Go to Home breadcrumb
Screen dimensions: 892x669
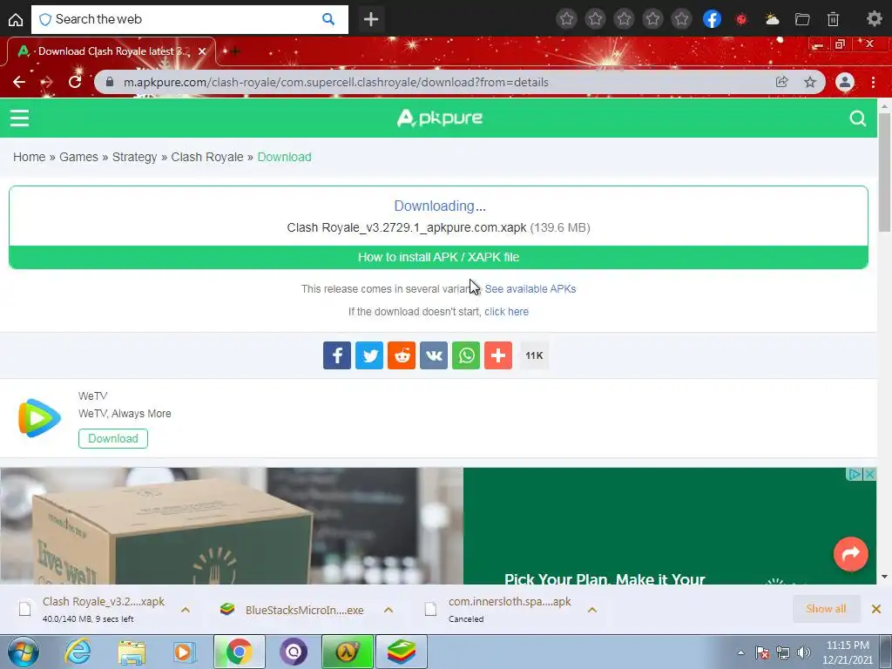click(29, 157)
